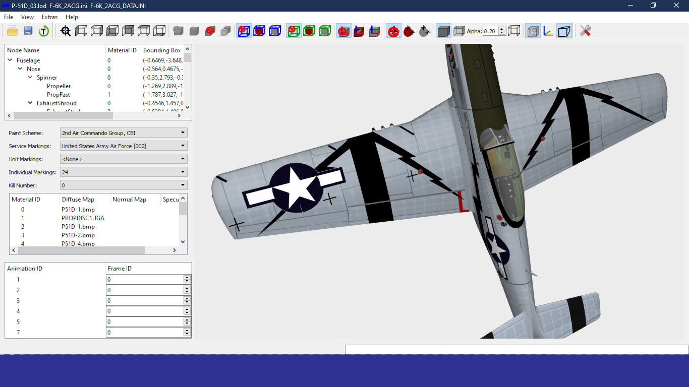
Task: Select the Propeller node
Action: tap(59, 86)
